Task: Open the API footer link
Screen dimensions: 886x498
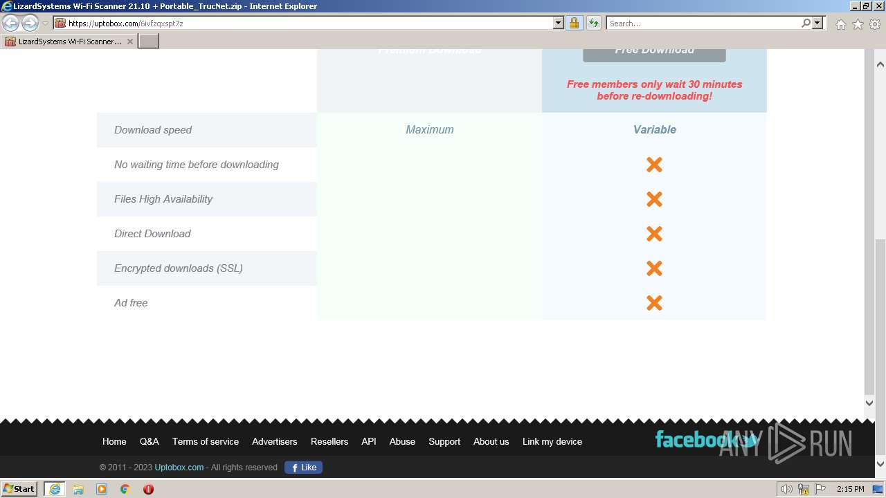Action: click(x=369, y=441)
